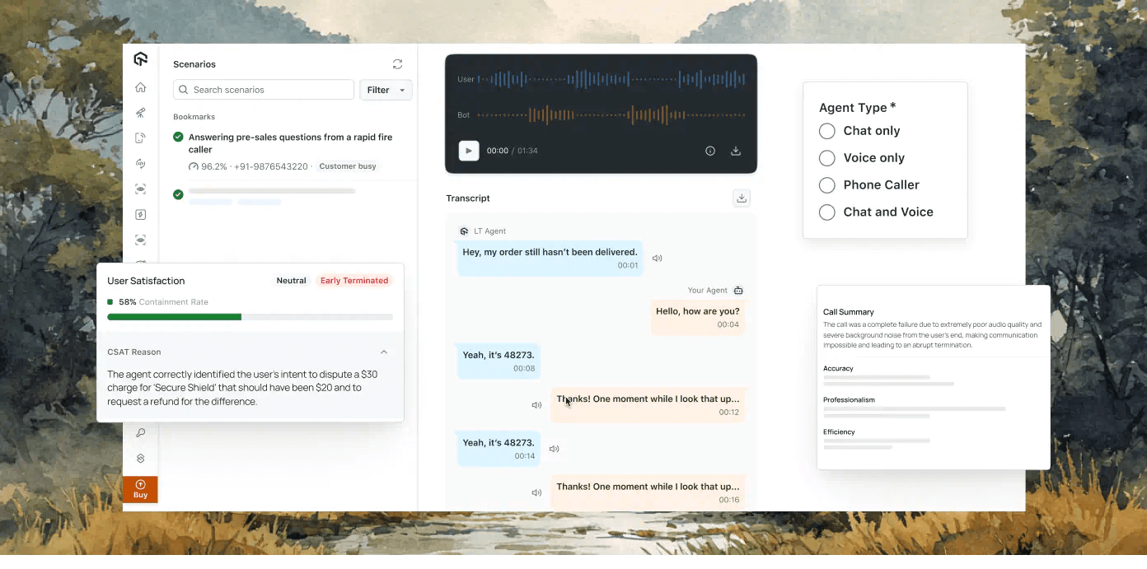Collapse the CSAT Reason section
This screenshot has height=569, width=1147.
click(384, 352)
